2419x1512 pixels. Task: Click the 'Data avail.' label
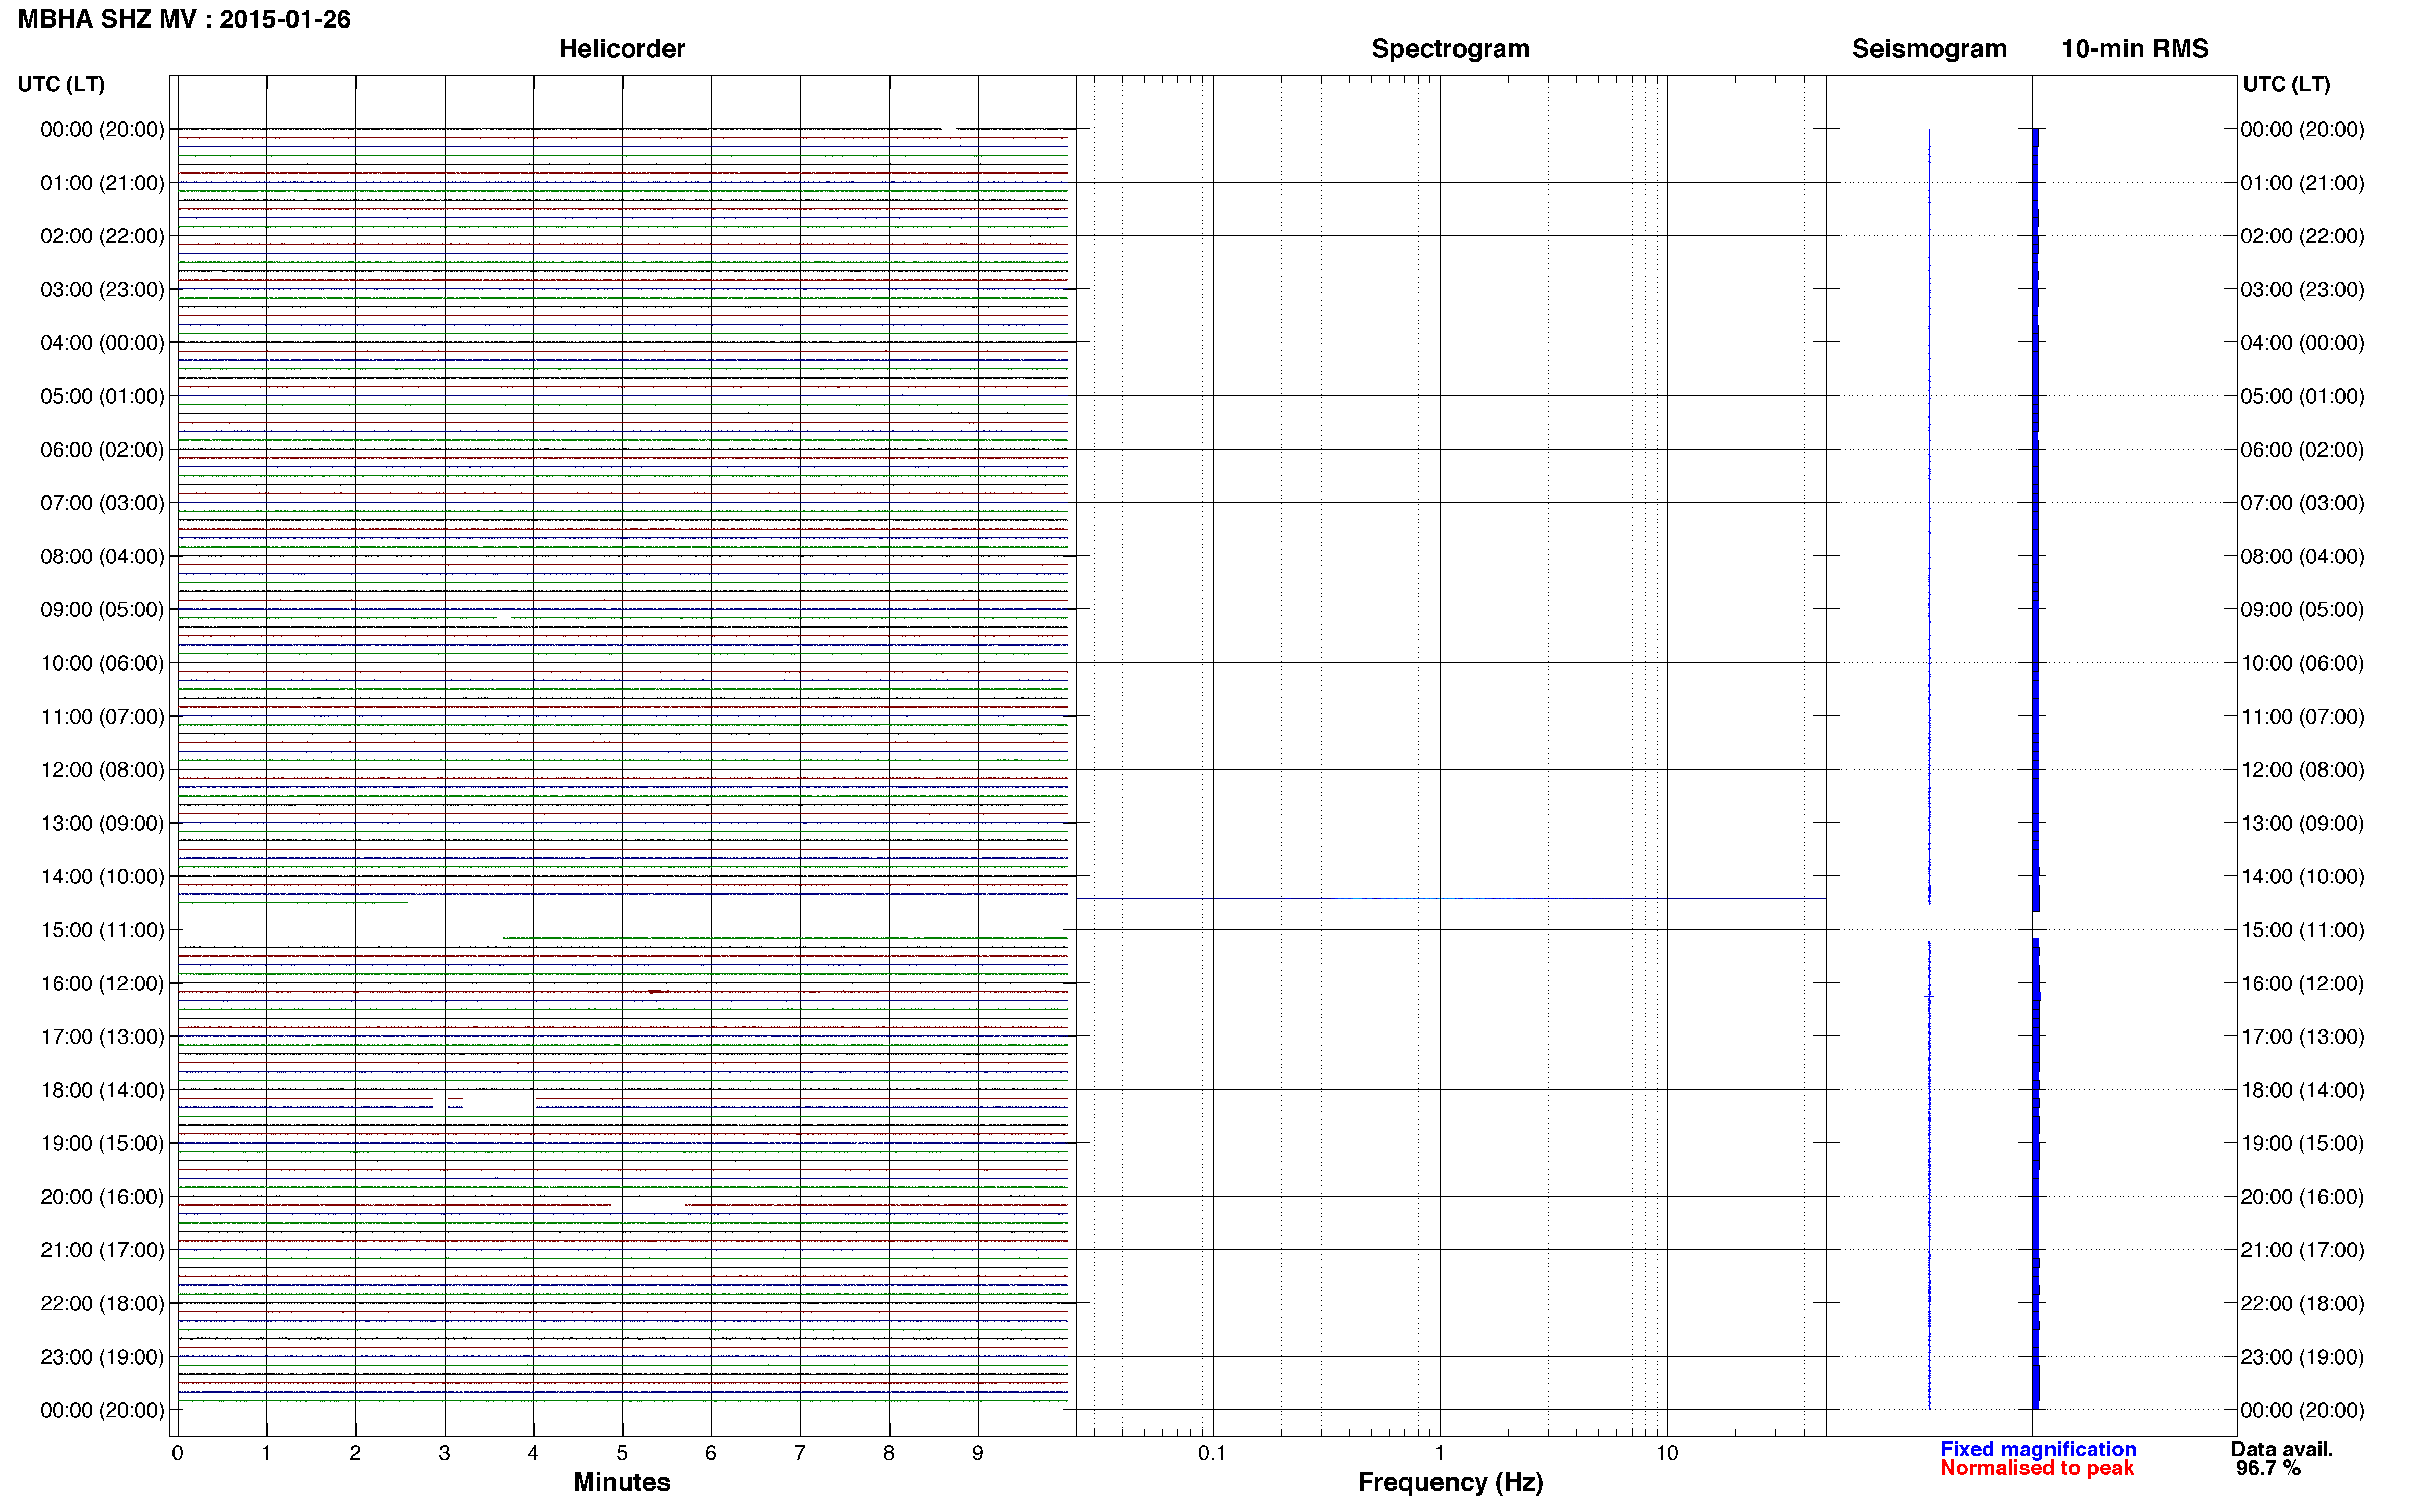pos(2282,1449)
